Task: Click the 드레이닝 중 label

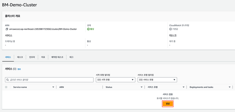Action: [10, 41]
